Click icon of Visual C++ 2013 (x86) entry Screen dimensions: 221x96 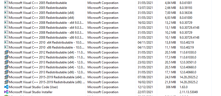(x=6, y=72)
